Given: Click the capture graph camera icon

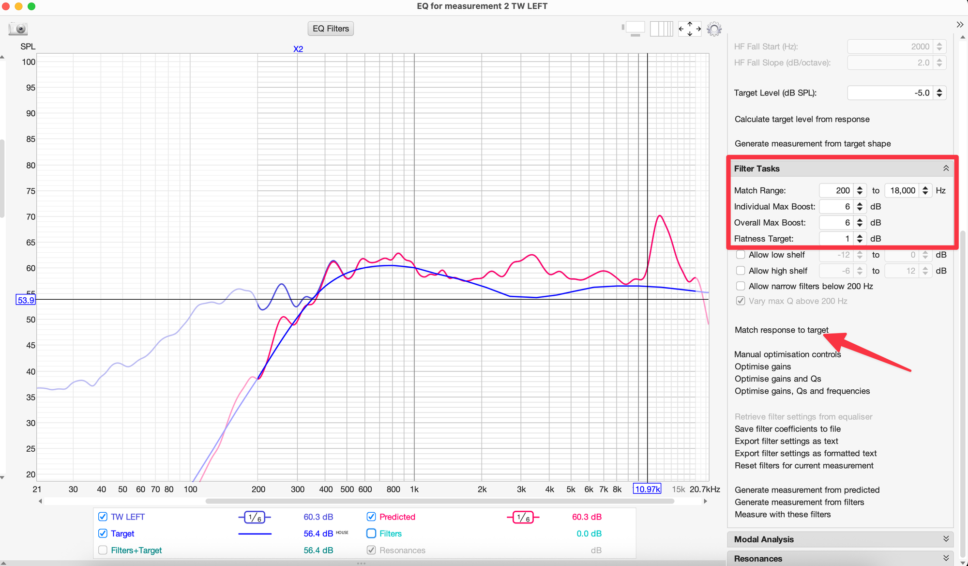Looking at the screenshot, I should (x=18, y=29).
